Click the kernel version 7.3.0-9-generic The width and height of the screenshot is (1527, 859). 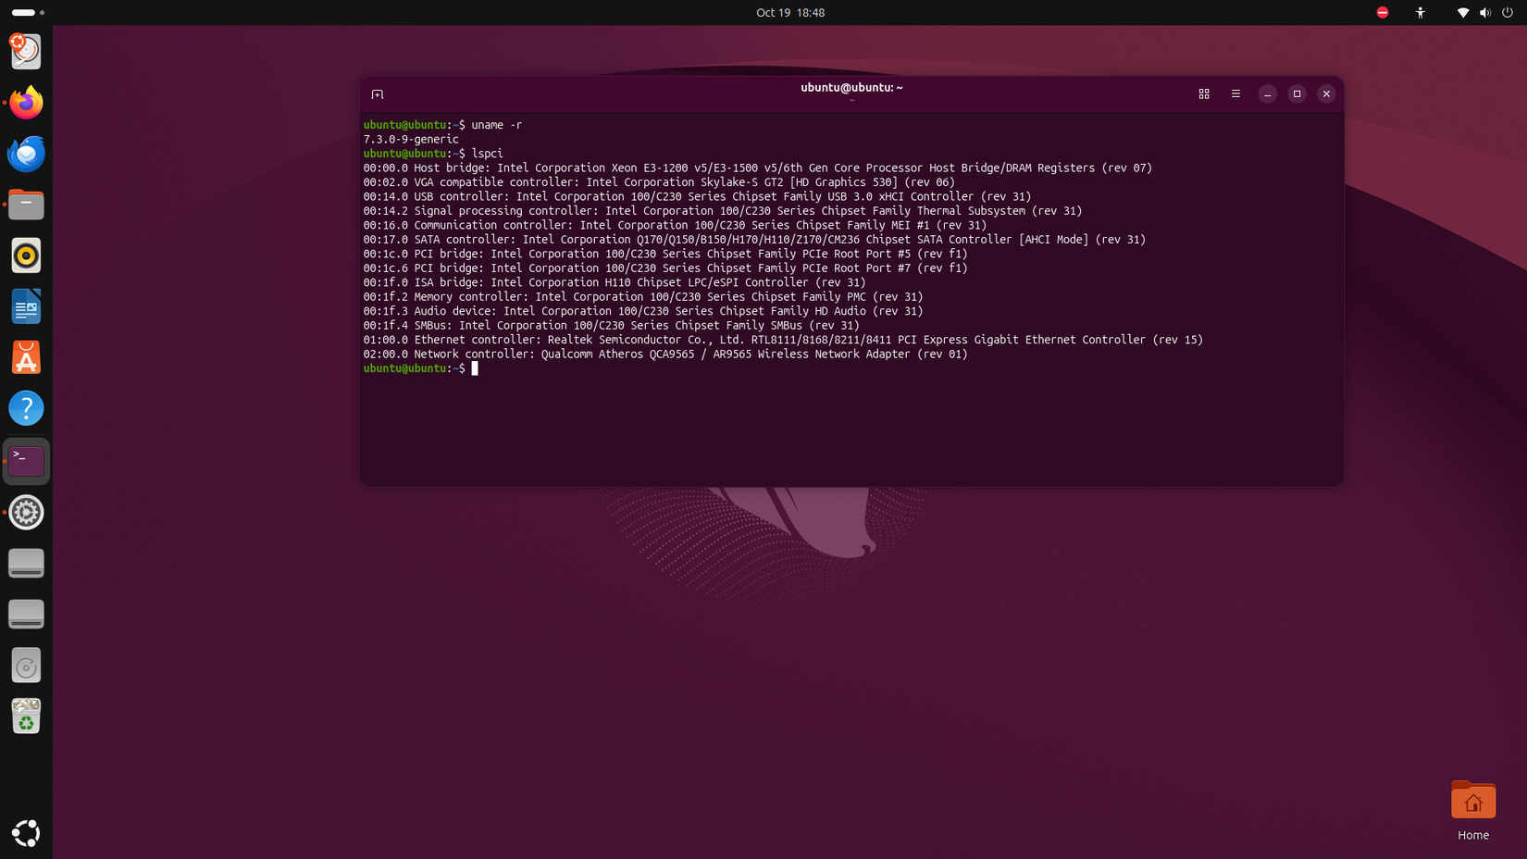point(411,139)
